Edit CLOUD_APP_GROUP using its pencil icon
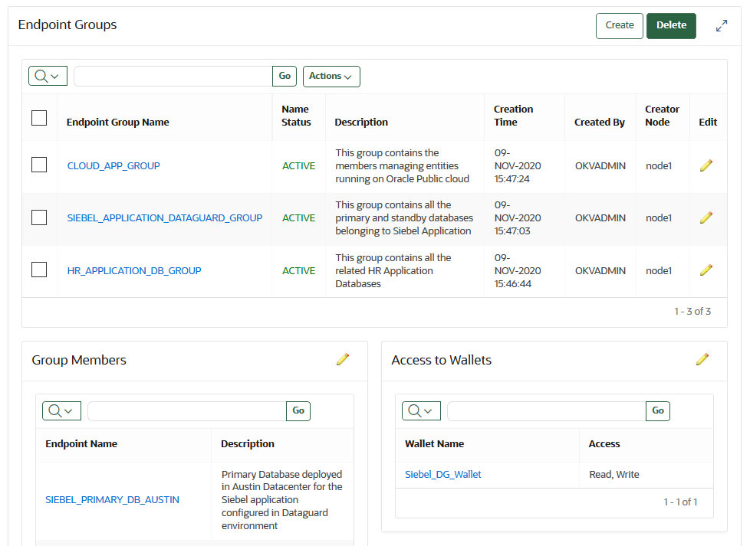Image resolution: width=750 pixels, height=546 pixels. click(x=706, y=165)
